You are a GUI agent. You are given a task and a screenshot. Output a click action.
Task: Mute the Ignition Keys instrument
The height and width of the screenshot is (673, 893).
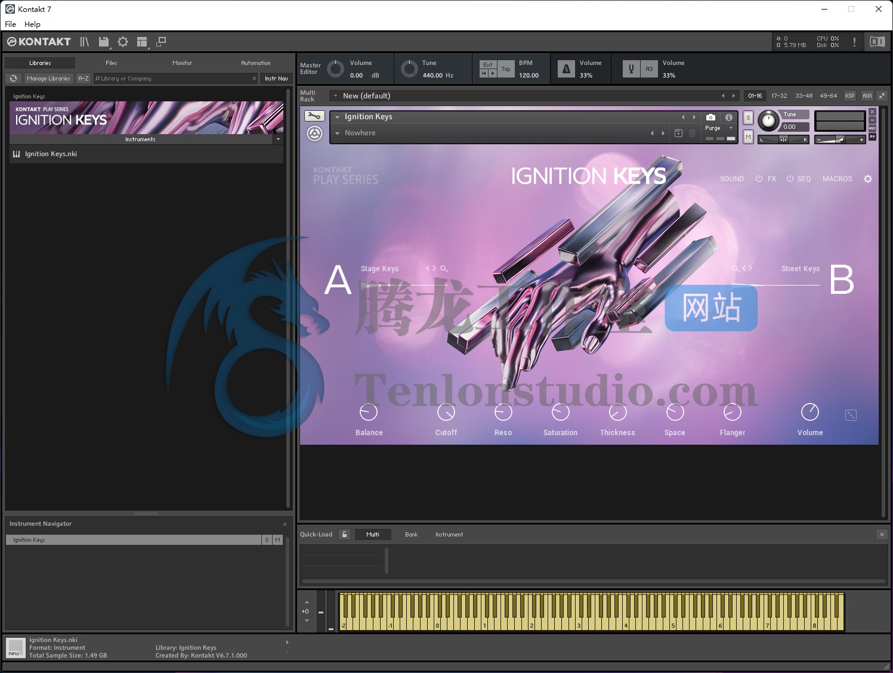point(748,137)
